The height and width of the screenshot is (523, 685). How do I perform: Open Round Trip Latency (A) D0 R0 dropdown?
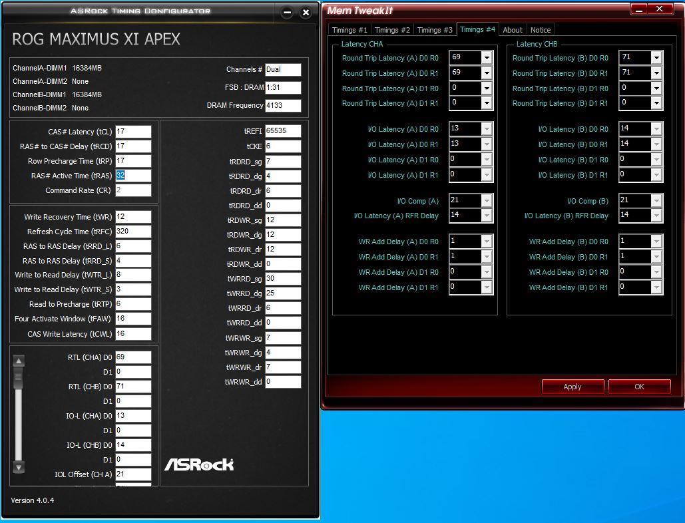click(x=487, y=58)
